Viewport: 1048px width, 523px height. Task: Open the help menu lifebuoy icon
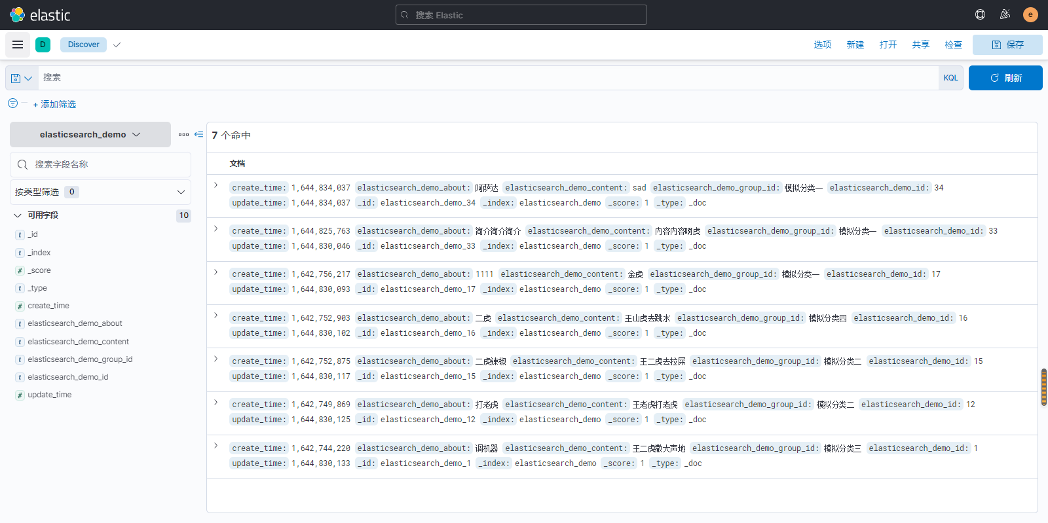point(980,14)
